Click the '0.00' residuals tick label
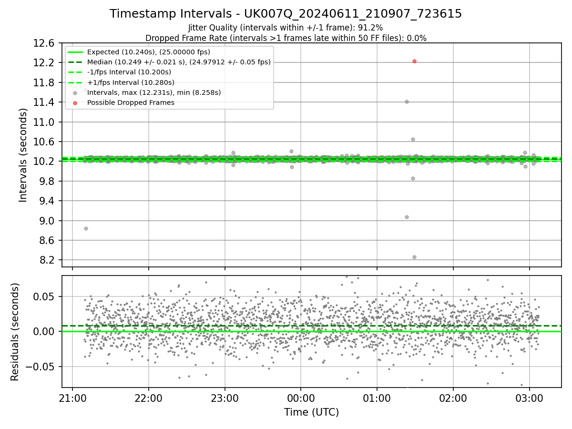The image size is (572, 429). 44,331
